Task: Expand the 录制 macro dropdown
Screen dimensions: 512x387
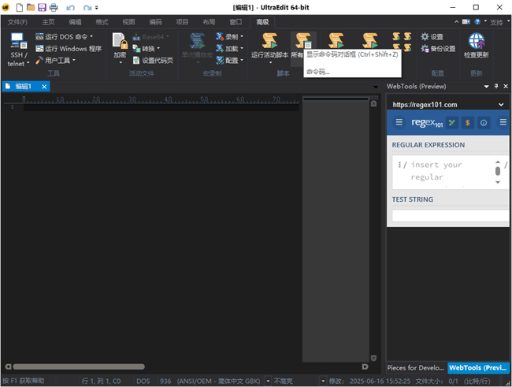Action: (x=242, y=36)
